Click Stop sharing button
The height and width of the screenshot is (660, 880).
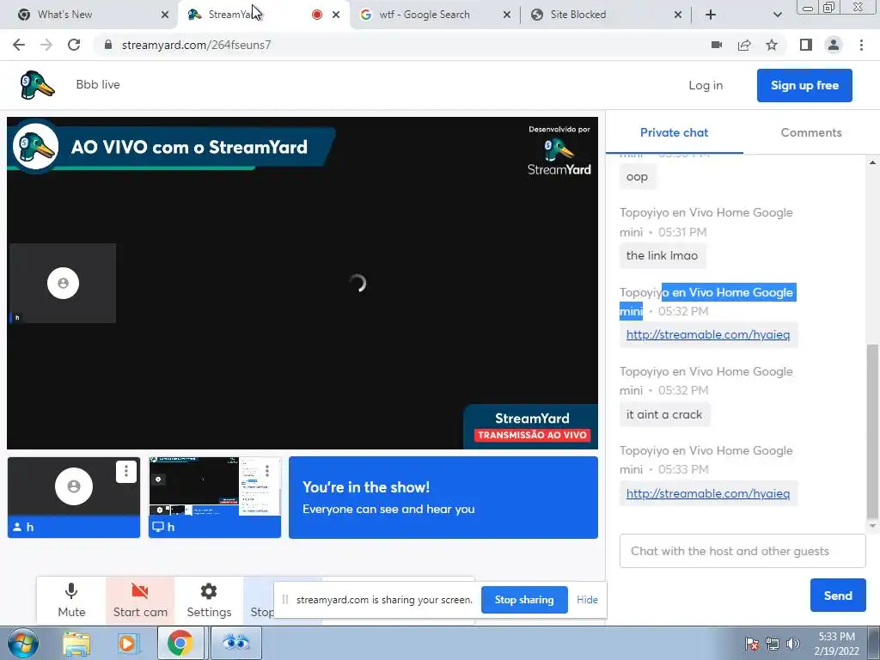[x=524, y=599]
